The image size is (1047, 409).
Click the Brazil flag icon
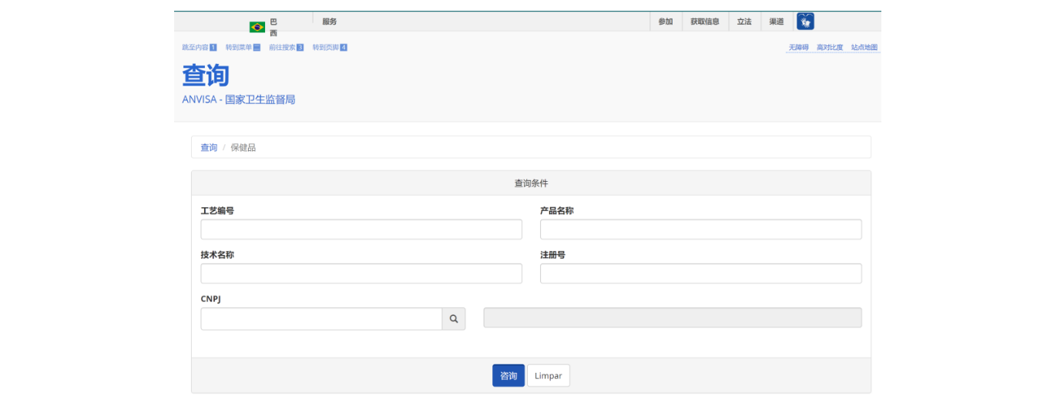[257, 27]
